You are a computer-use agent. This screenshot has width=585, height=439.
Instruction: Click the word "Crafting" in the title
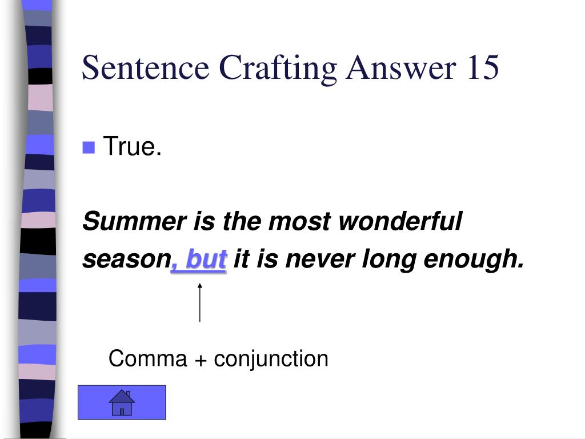click(x=278, y=69)
